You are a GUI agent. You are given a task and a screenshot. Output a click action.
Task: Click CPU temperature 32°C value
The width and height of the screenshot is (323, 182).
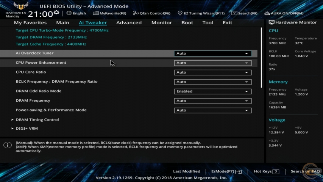[x=299, y=43]
